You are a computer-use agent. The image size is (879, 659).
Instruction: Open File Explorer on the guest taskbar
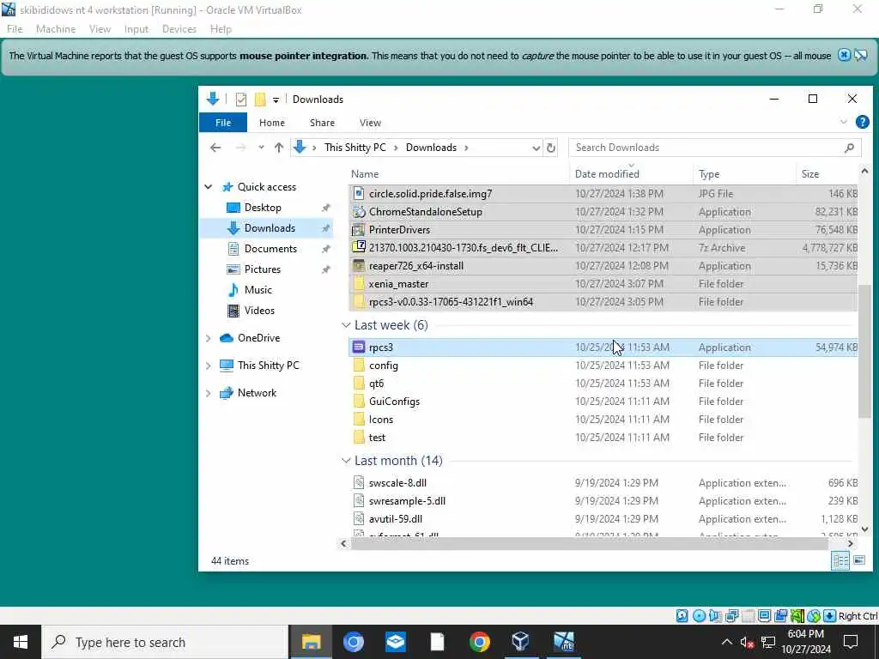[x=311, y=642]
